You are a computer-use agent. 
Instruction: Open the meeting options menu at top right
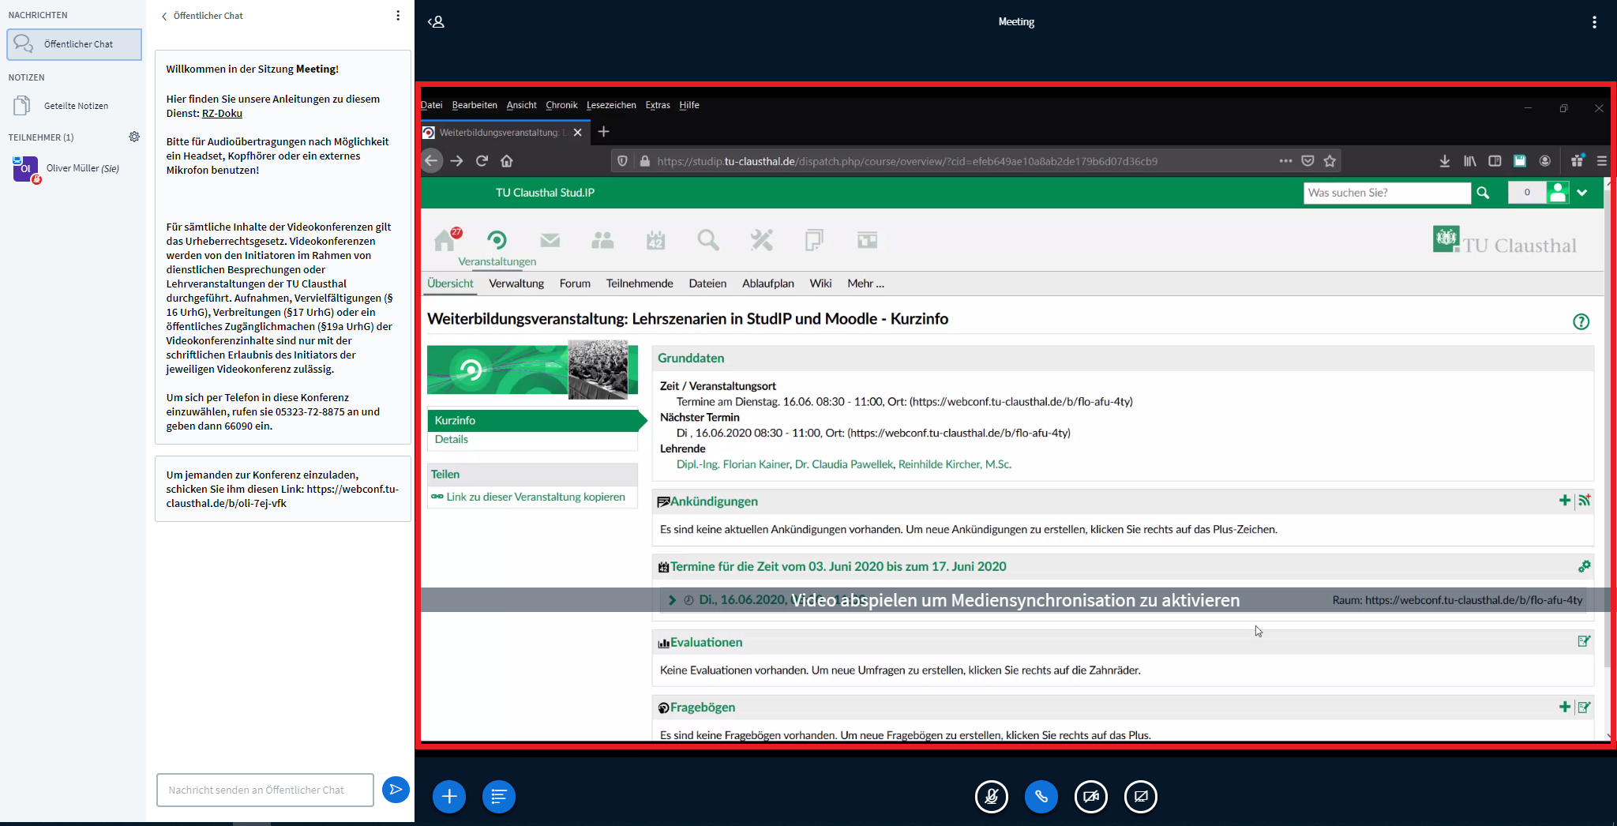(x=1594, y=22)
